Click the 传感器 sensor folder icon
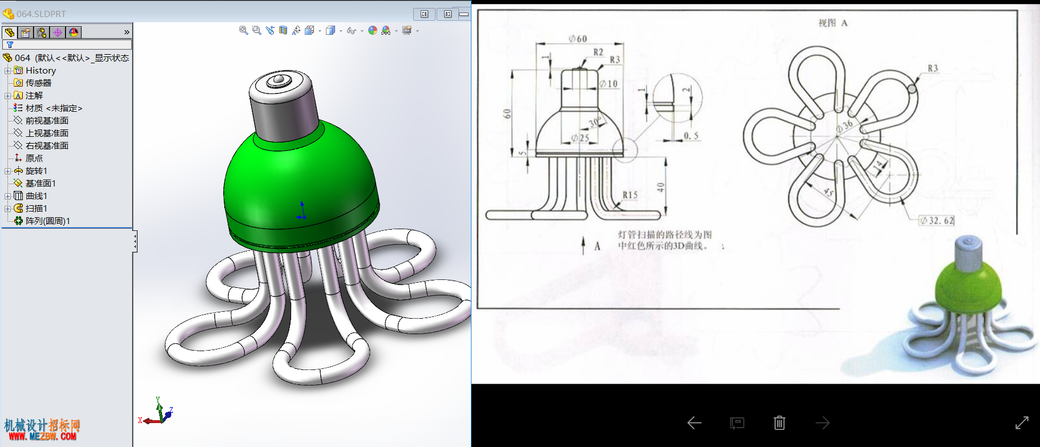The height and width of the screenshot is (447, 1040). [x=18, y=83]
